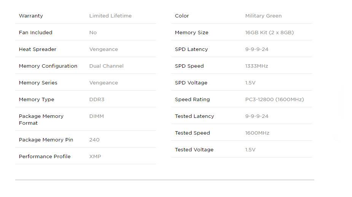Select the DIMM format value

(x=97, y=116)
